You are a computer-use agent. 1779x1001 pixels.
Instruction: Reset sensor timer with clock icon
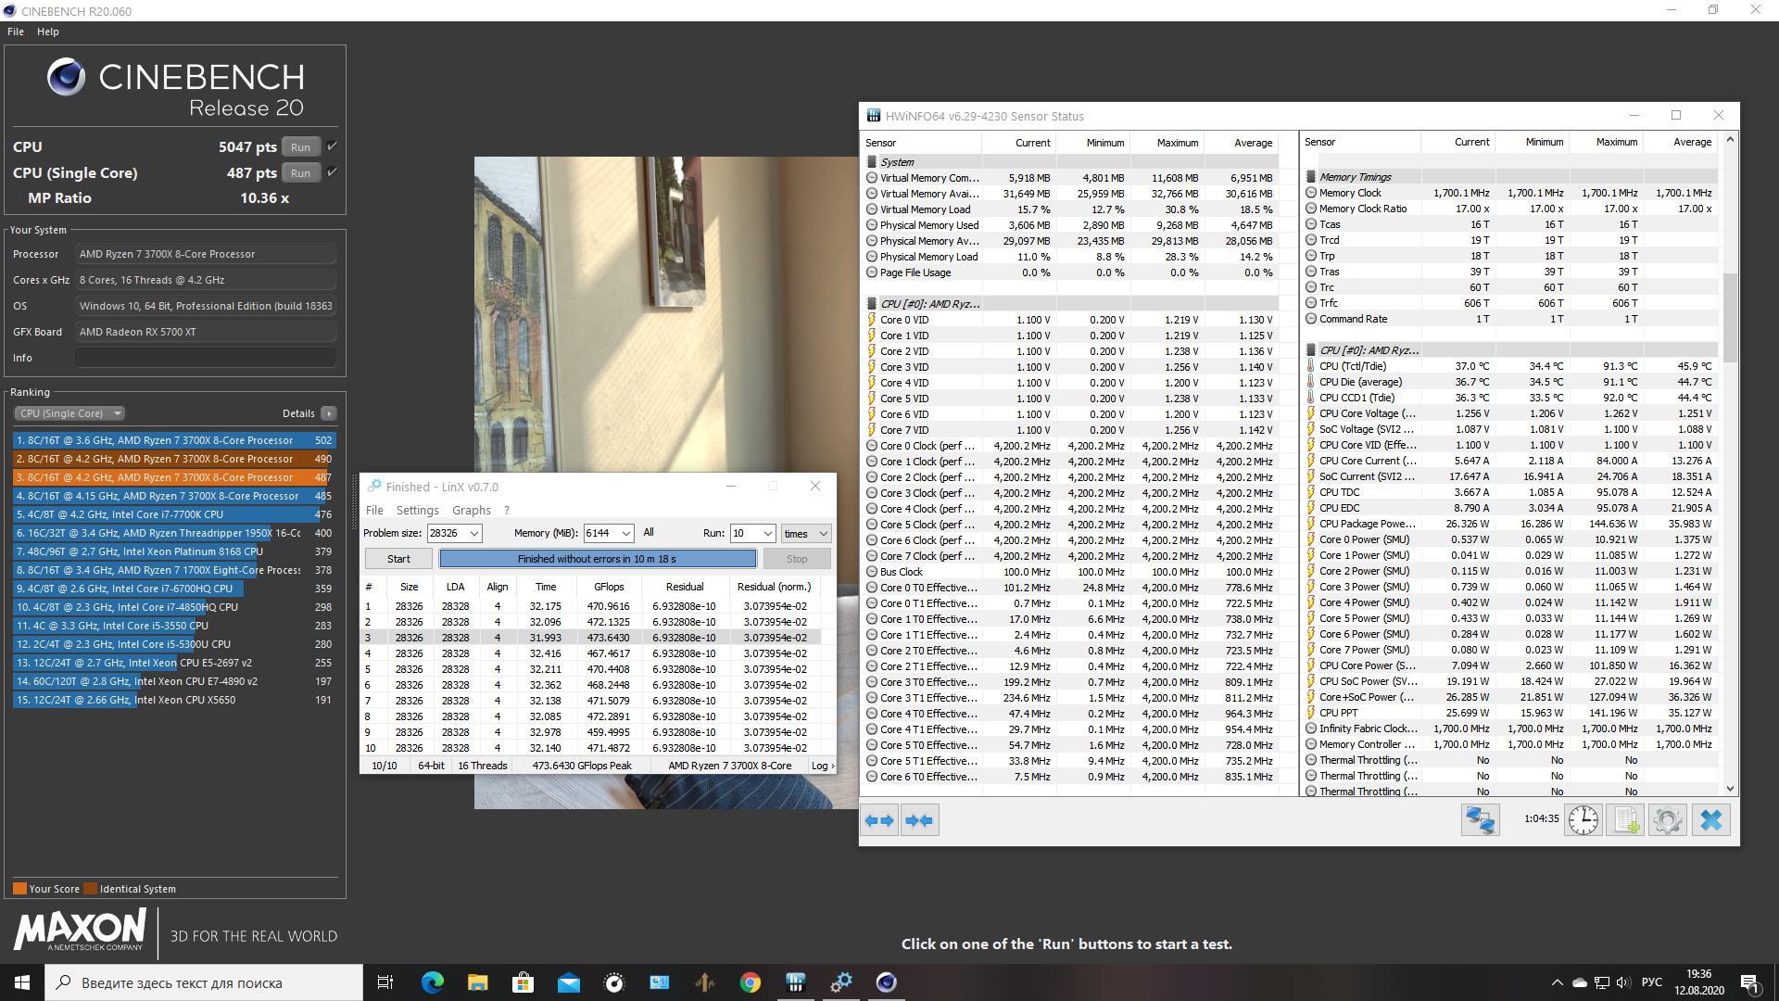[x=1583, y=820]
